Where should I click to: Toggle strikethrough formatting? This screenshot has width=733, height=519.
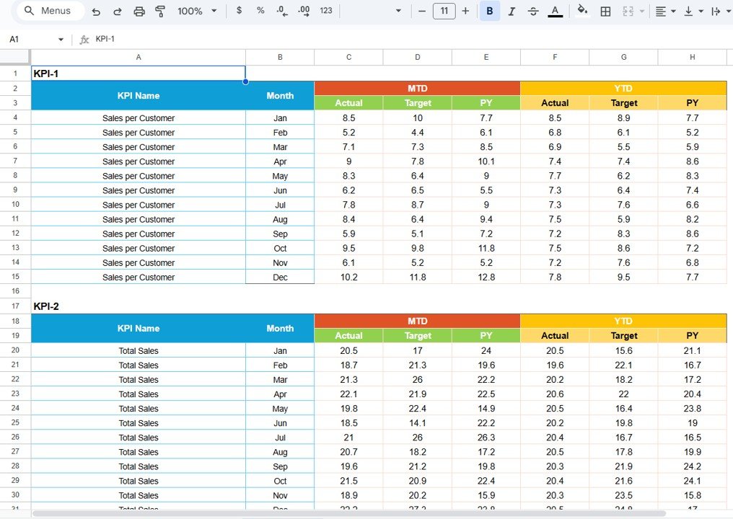pyautogui.click(x=534, y=11)
